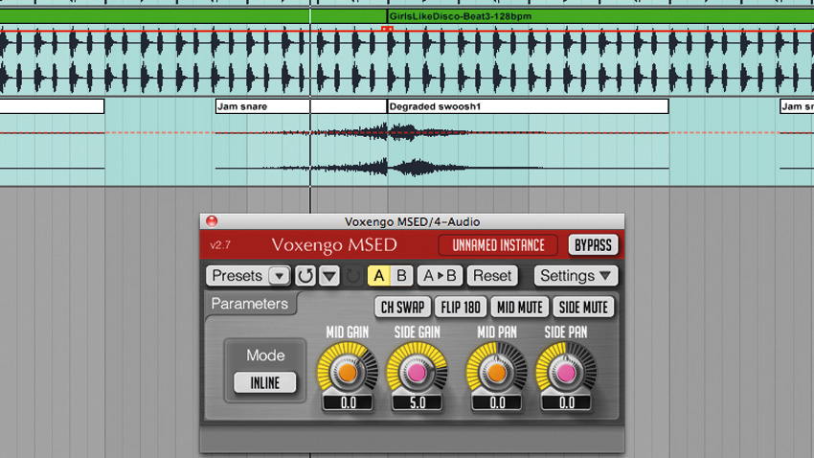
Task: Click the Mid Pan 0.0 value field
Action: (497, 402)
